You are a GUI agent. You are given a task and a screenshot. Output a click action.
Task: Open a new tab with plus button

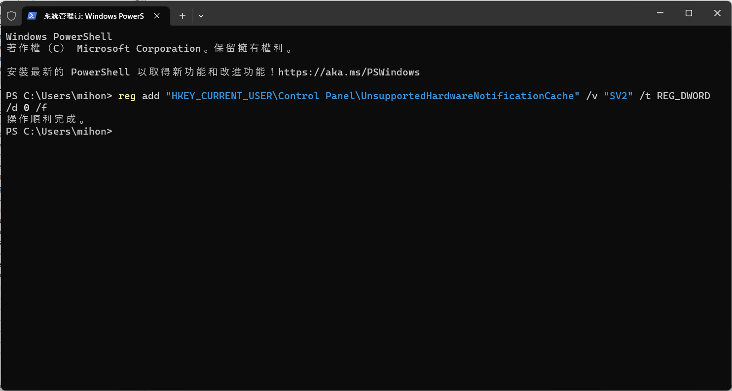pos(182,16)
